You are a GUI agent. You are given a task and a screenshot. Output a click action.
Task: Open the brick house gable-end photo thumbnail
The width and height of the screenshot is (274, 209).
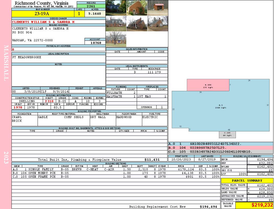tap(137, 8)
